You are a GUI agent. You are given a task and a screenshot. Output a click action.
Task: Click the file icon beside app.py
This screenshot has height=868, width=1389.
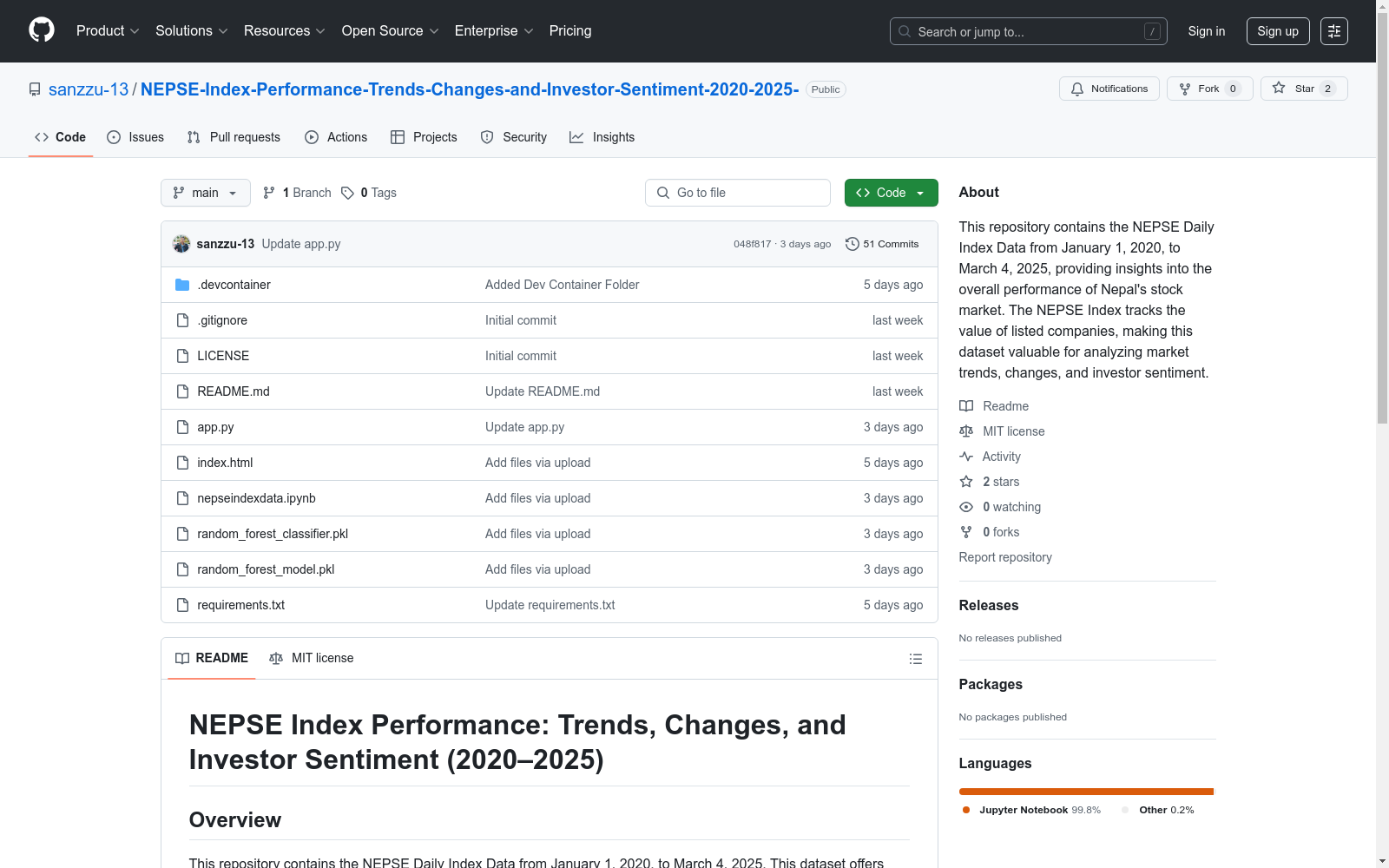pyautogui.click(x=182, y=427)
